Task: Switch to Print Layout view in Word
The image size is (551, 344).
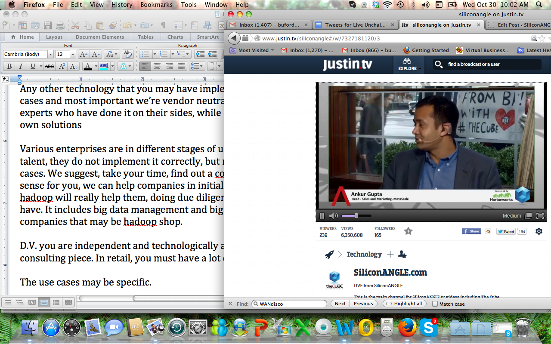Action: 44,302
